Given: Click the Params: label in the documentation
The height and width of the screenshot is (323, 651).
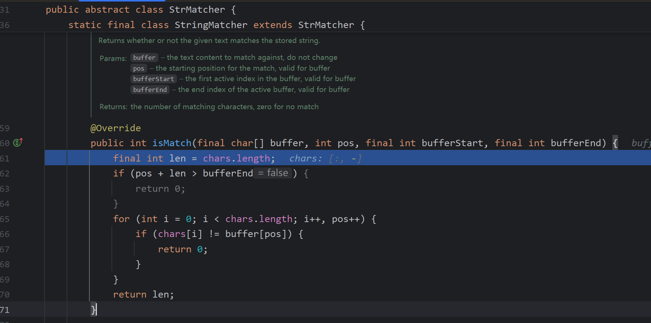Looking at the screenshot, I should pyautogui.click(x=113, y=58).
